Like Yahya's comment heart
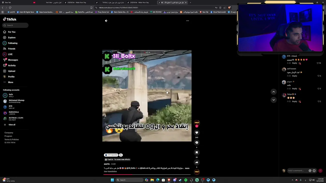 tap(318, 101)
